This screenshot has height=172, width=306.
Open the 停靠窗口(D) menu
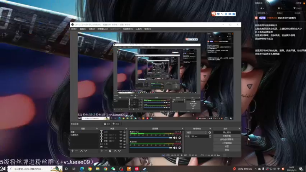tap(103, 29)
